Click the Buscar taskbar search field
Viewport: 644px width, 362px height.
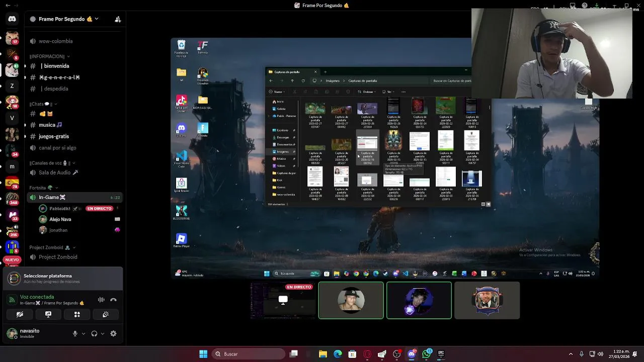point(248,354)
